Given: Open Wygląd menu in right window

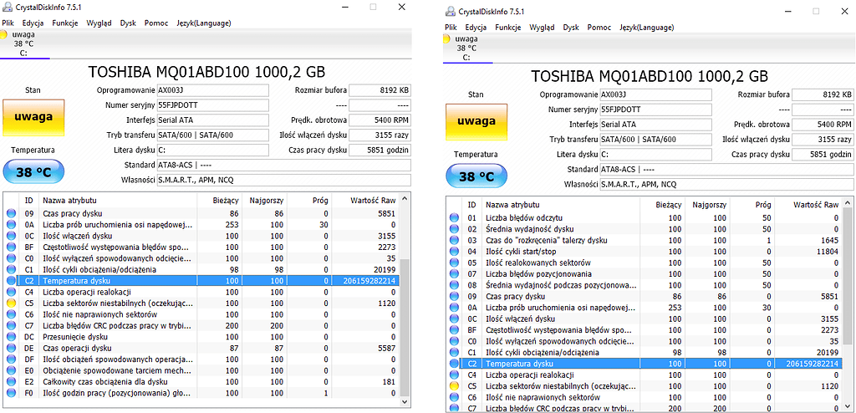Looking at the screenshot, I should point(542,28).
